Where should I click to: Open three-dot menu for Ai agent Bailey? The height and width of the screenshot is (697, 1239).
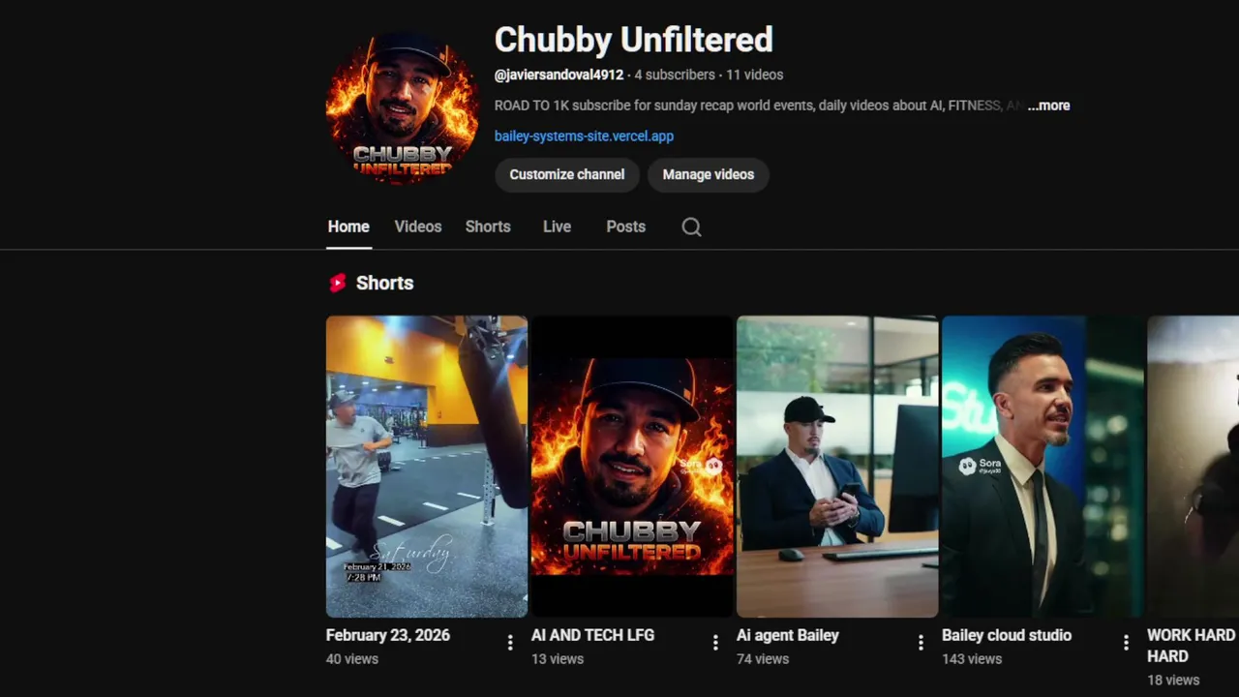[x=921, y=643]
